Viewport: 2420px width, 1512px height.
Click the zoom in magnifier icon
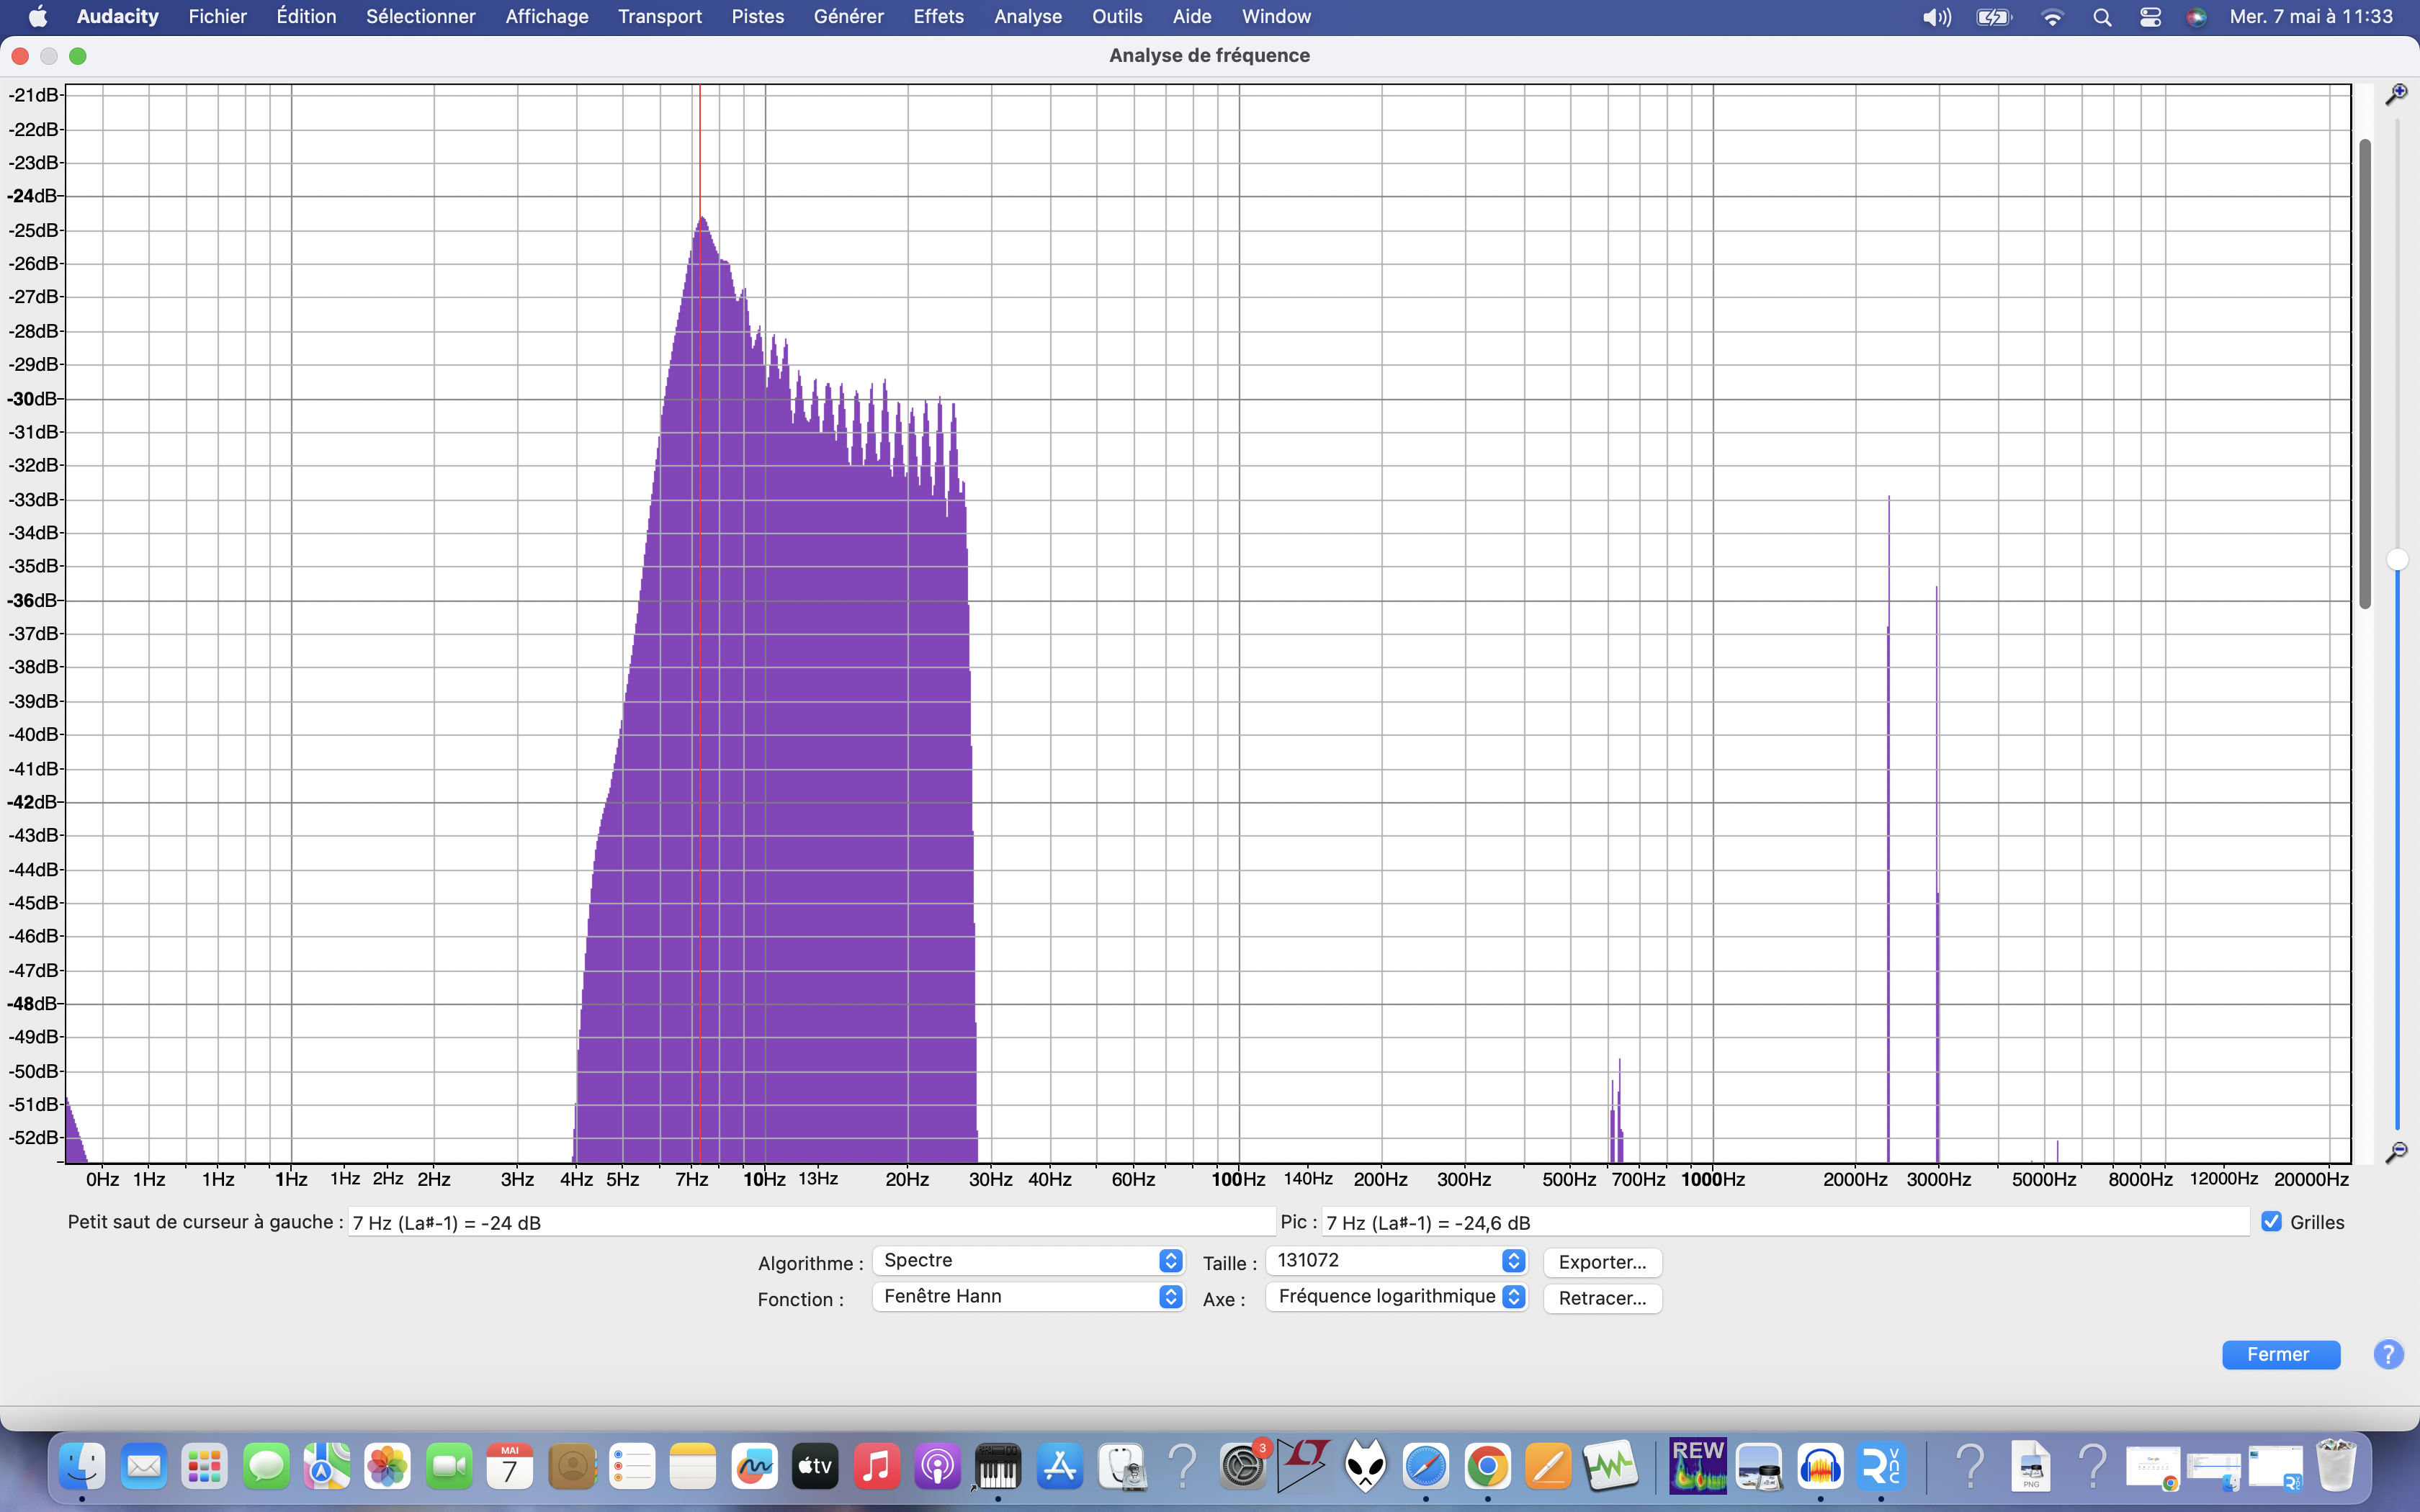point(2396,95)
